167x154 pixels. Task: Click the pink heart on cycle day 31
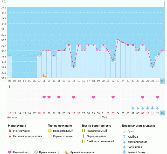(157, 97)
